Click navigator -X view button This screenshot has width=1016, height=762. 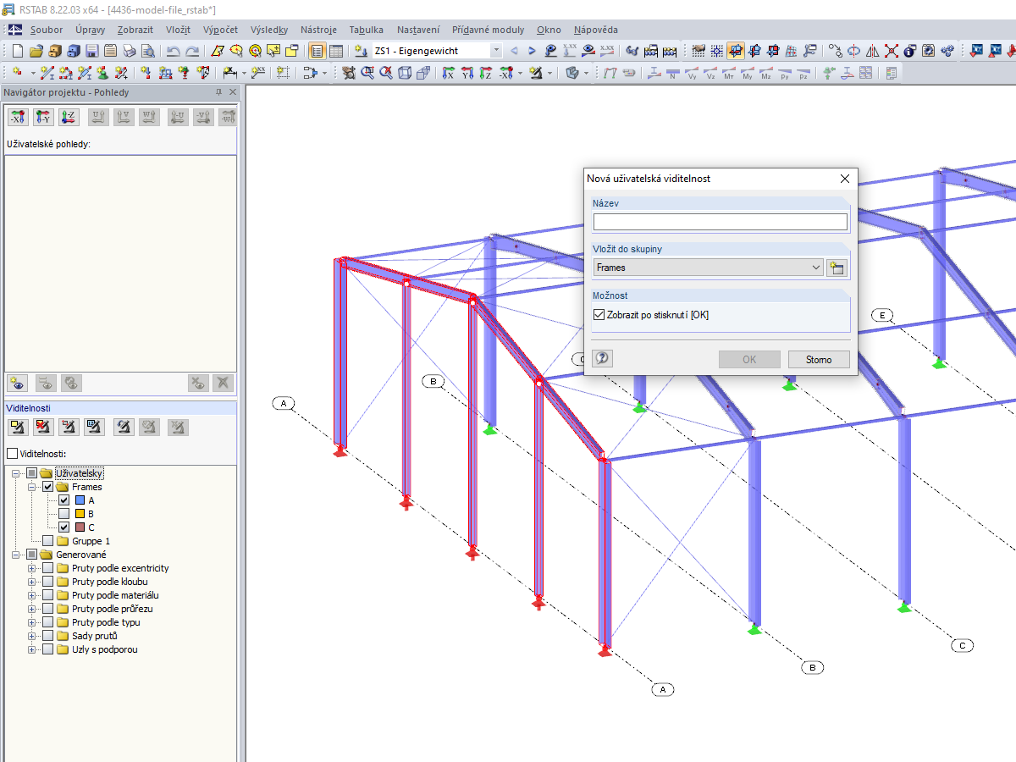point(18,118)
